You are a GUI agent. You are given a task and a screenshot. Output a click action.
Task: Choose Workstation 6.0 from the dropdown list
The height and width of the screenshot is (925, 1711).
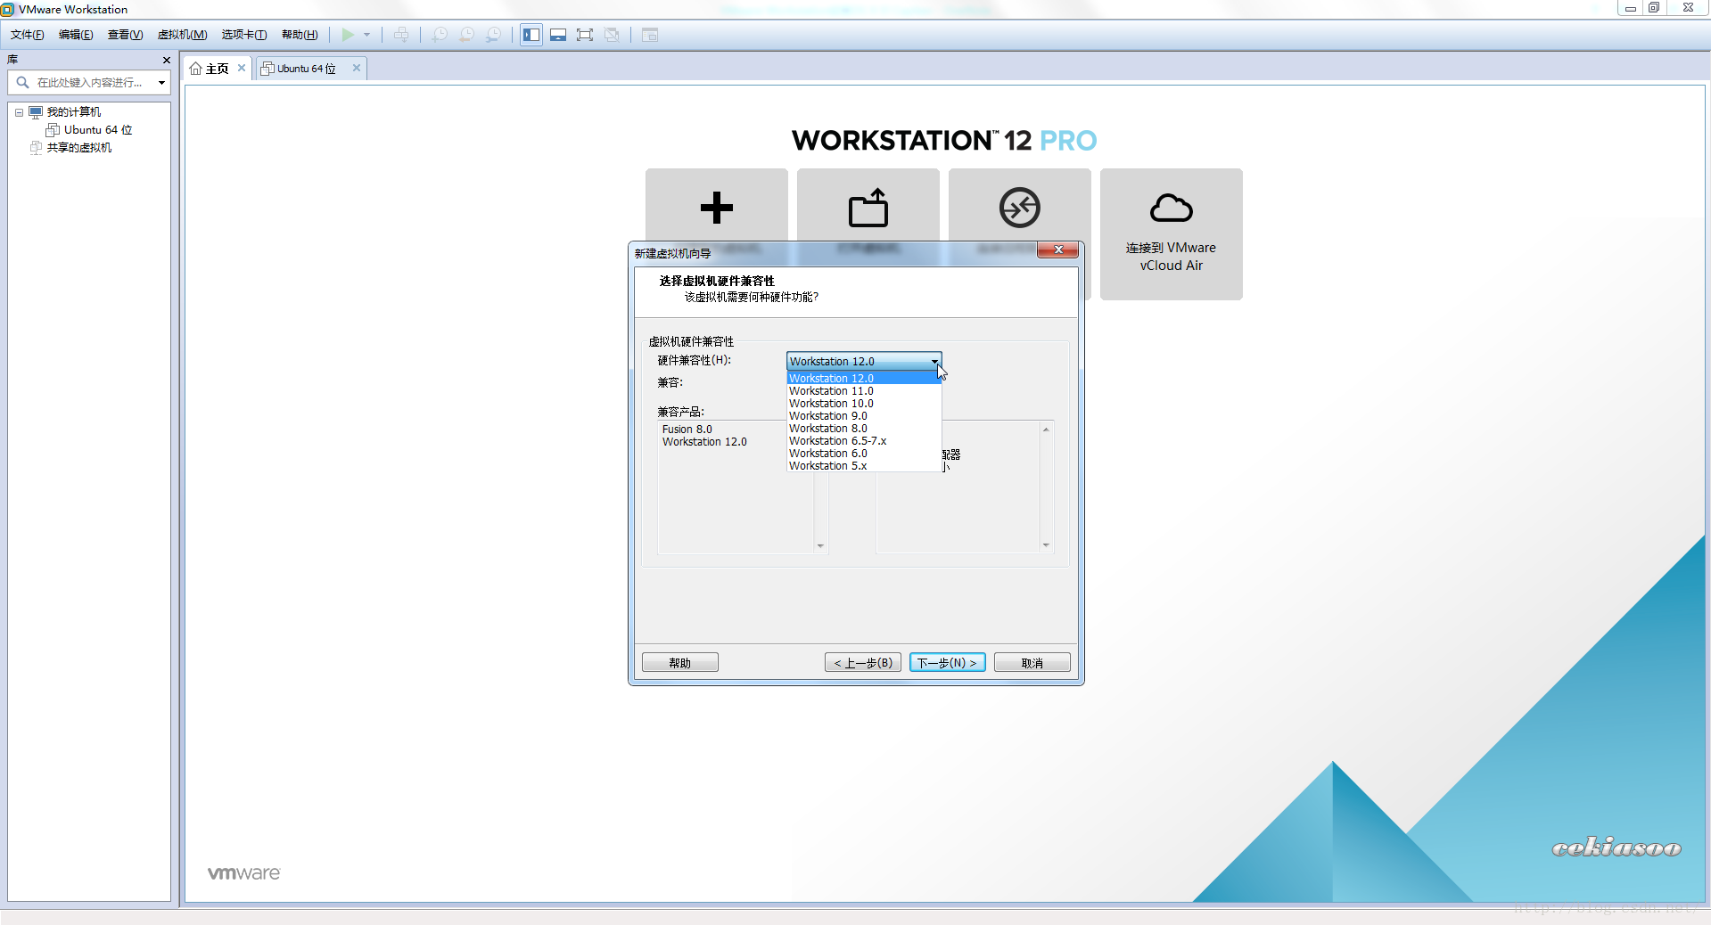[864, 454]
